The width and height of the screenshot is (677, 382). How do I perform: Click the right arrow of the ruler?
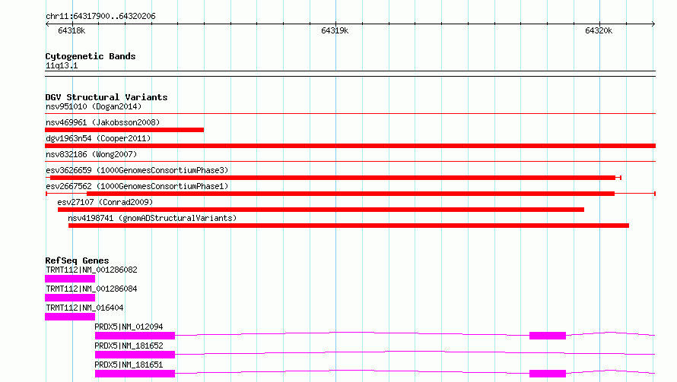tap(653, 24)
